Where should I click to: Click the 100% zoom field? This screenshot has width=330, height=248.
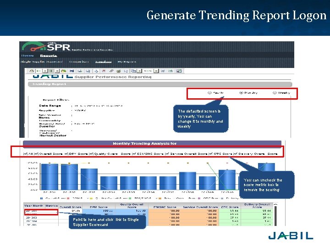click(x=148, y=71)
